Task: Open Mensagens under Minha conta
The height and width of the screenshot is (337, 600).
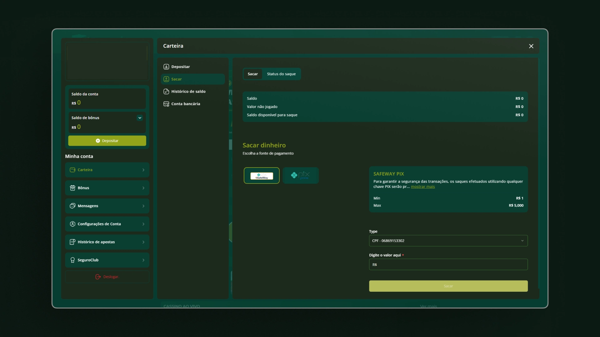Action: pos(107,206)
